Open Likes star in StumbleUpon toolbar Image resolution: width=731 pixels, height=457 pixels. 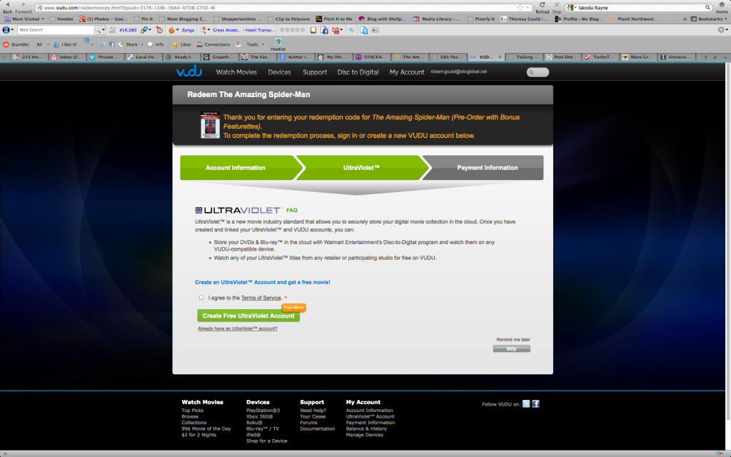point(182,44)
